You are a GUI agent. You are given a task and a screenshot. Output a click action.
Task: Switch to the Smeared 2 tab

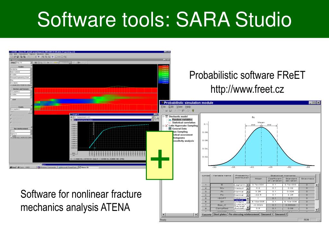pyautogui.click(x=281, y=215)
